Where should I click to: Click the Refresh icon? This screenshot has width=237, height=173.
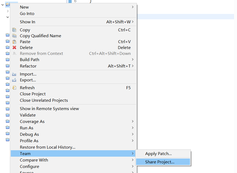point(14,88)
